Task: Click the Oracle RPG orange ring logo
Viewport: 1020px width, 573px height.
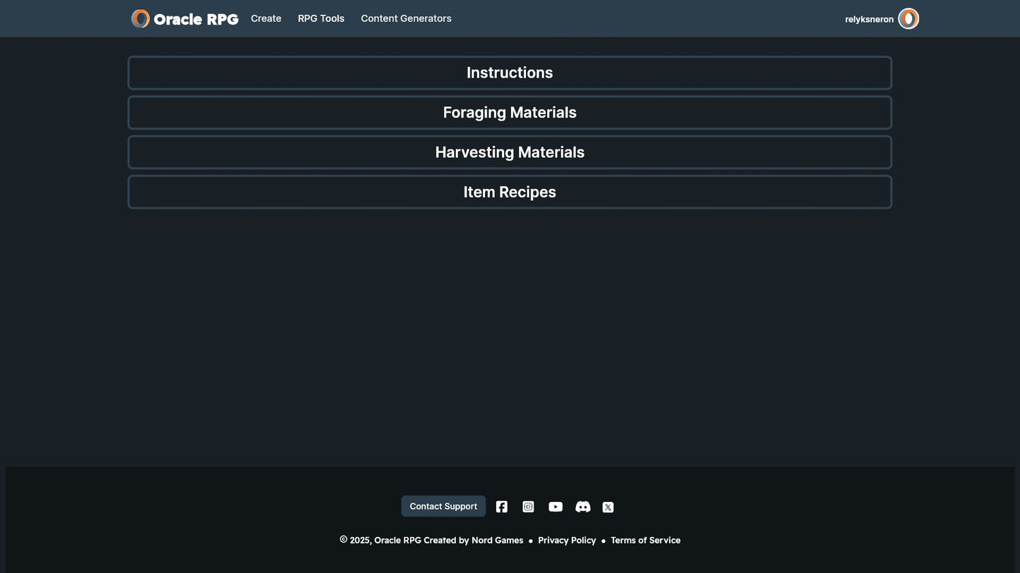Action: tap(140, 19)
